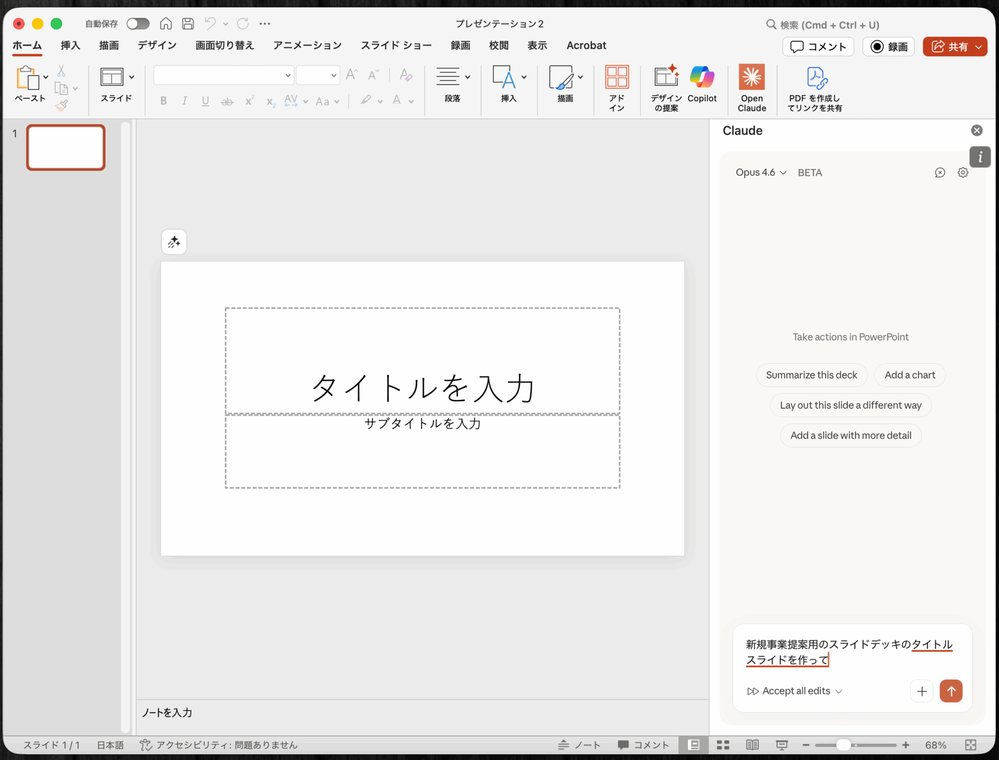Toggle underline formatting
Viewport: 999px width, 760px height.
pyautogui.click(x=206, y=101)
